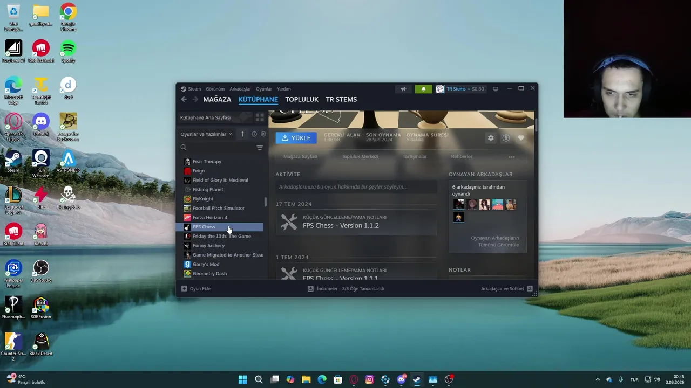Switch to the KÜTÜPHANE tab
The height and width of the screenshot is (388, 691).
pyautogui.click(x=258, y=99)
